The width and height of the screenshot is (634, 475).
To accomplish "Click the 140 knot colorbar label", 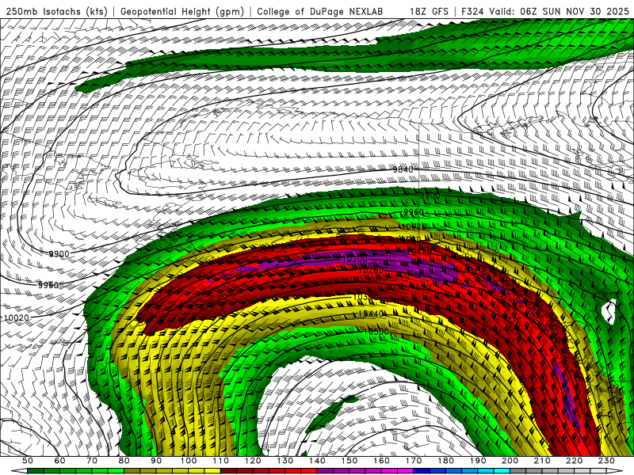I will (x=318, y=461).
